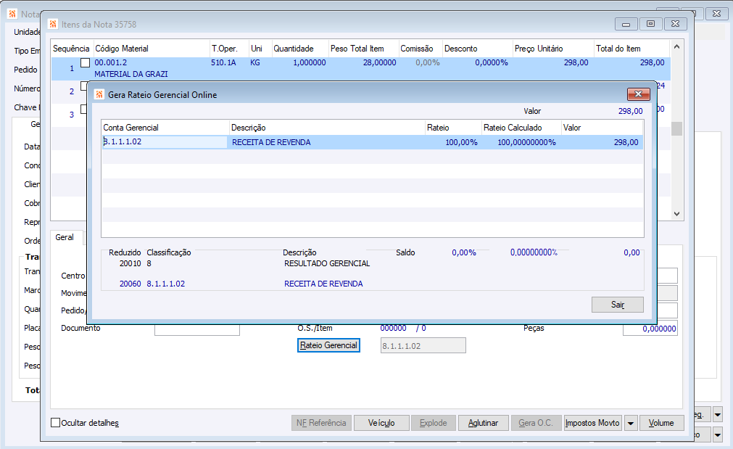The height and width of the screenshot is (449, 733).
Task: Select sequence row 2 number
Action: pos(72,91)
